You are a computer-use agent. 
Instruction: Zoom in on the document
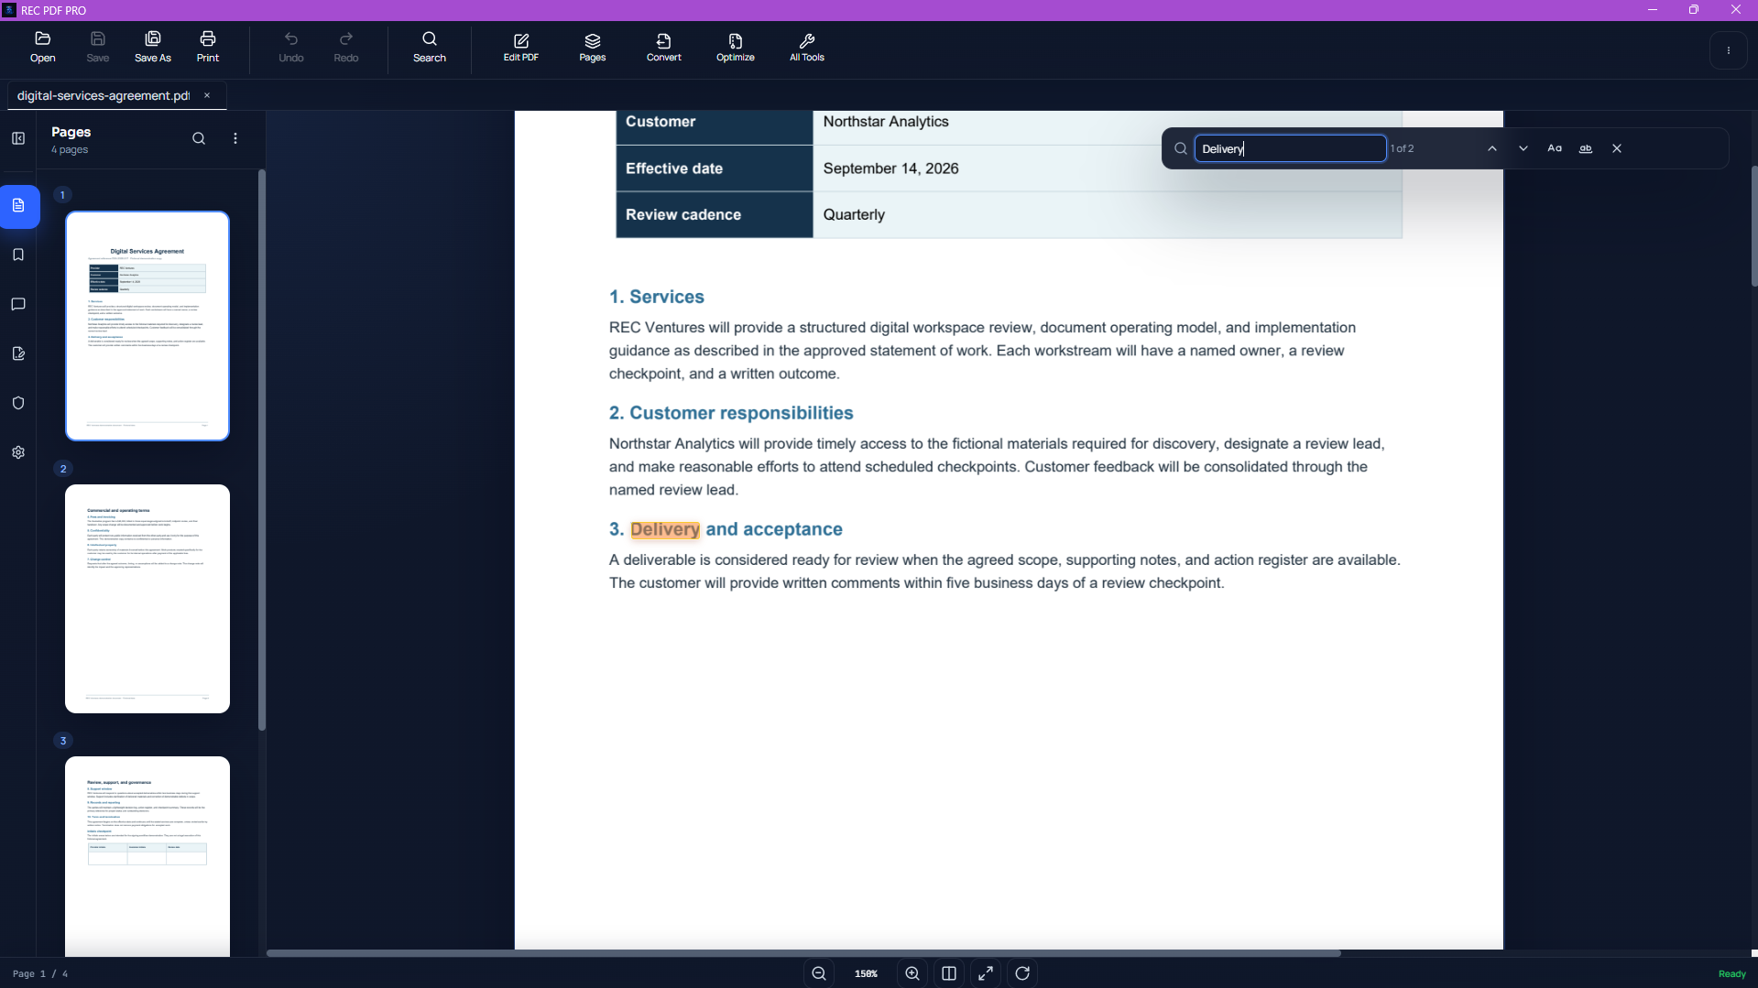click(x=912, y=973)
